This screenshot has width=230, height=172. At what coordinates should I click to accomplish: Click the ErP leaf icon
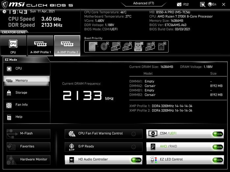72,147
